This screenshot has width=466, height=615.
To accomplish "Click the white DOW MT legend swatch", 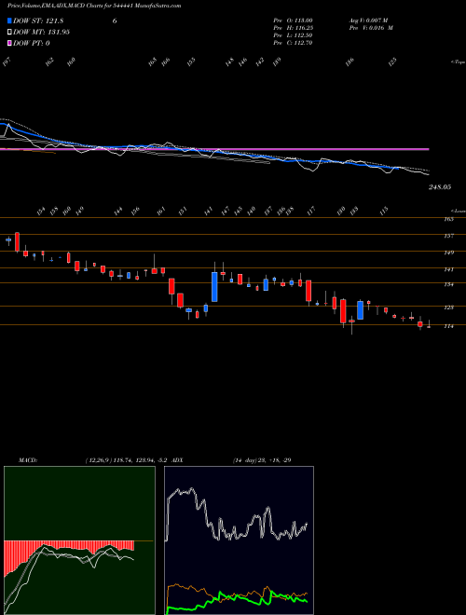I will click(10, 33).
